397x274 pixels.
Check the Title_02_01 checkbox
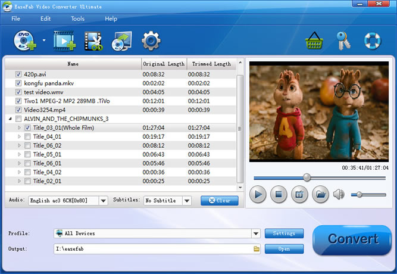(x=27, y=181)
